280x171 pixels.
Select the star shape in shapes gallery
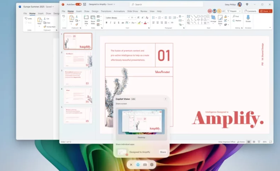205,23
